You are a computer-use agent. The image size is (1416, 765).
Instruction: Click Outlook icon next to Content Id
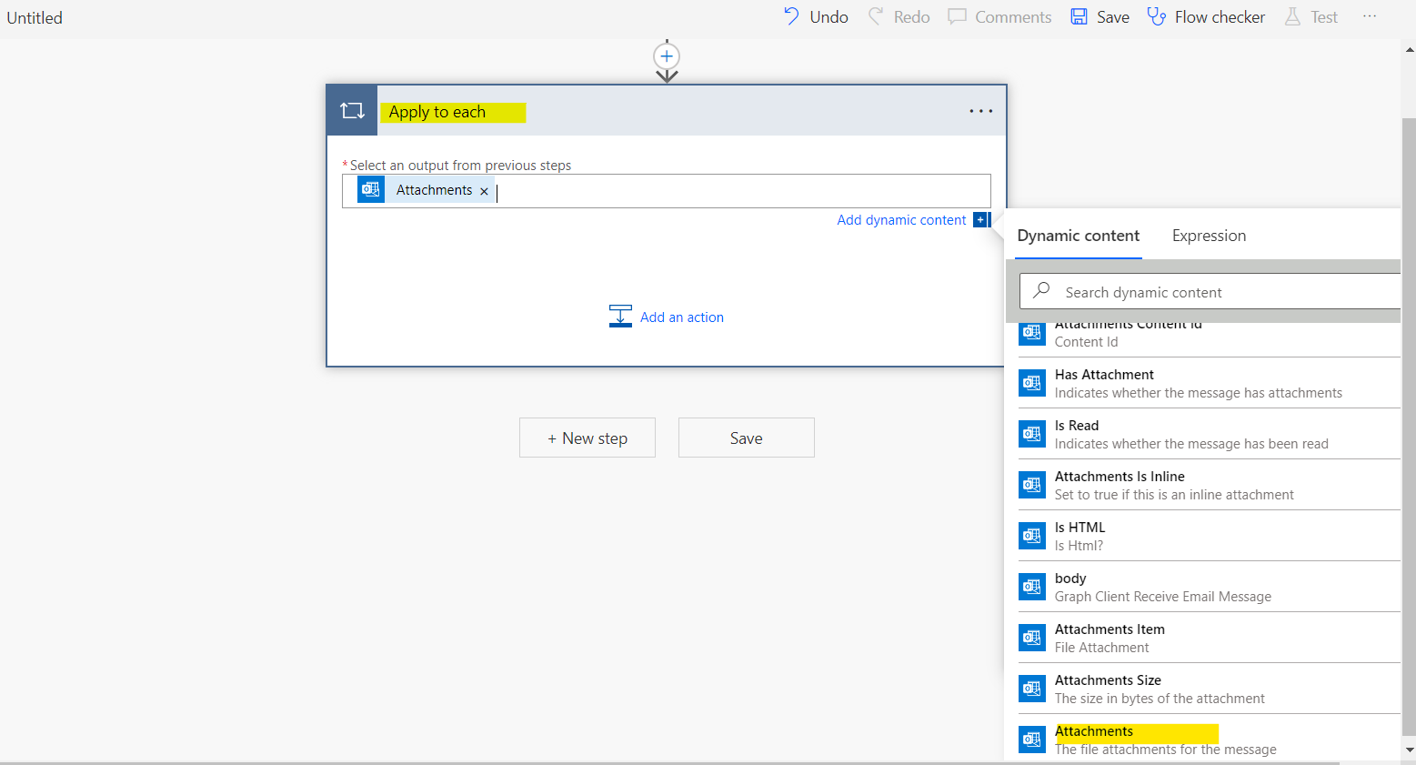coord(1032,334)
